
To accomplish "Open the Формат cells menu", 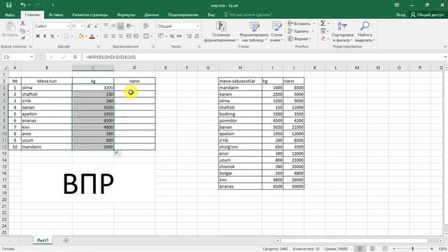I will coord(300,38).
